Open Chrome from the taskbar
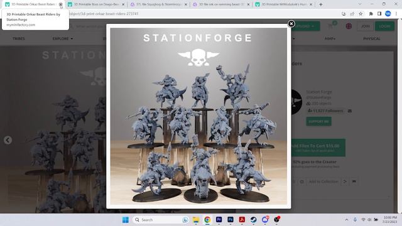The height and width of the screenshot is (226, 402). pos(207,220)
